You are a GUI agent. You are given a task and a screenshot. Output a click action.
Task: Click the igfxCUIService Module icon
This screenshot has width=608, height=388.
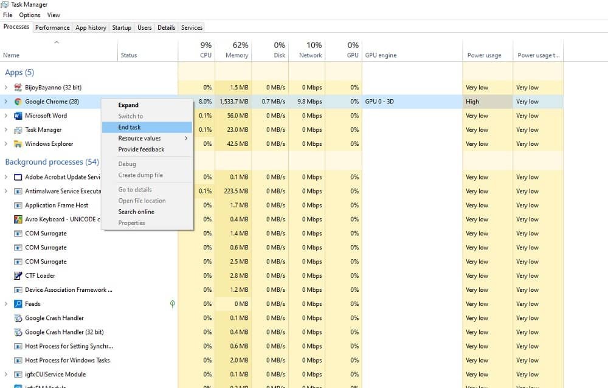tap(18, 375)
